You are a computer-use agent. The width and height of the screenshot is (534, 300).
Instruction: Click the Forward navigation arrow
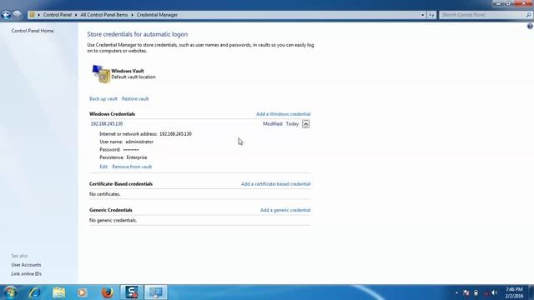[x=17, y=15]
